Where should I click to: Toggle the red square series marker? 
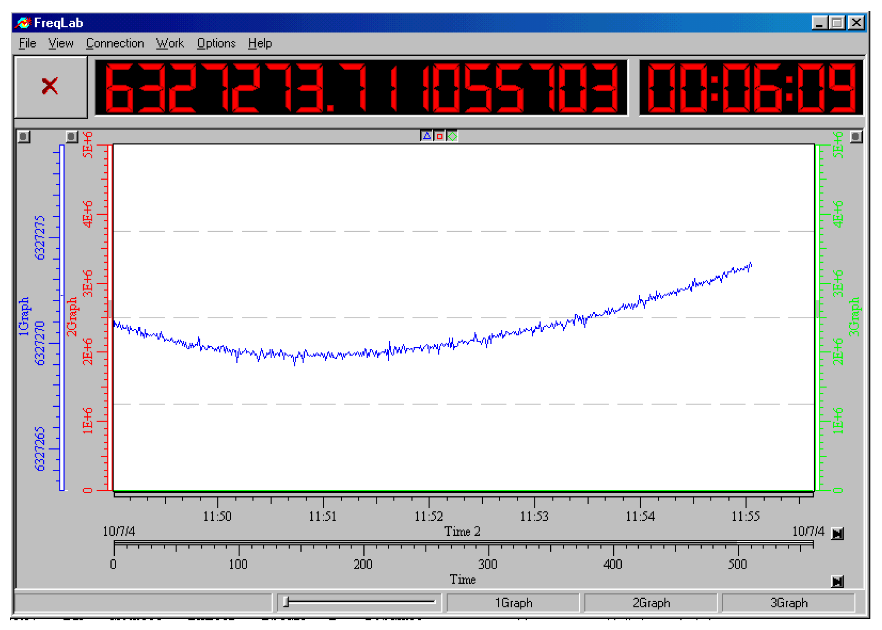[x=439, y=136]
